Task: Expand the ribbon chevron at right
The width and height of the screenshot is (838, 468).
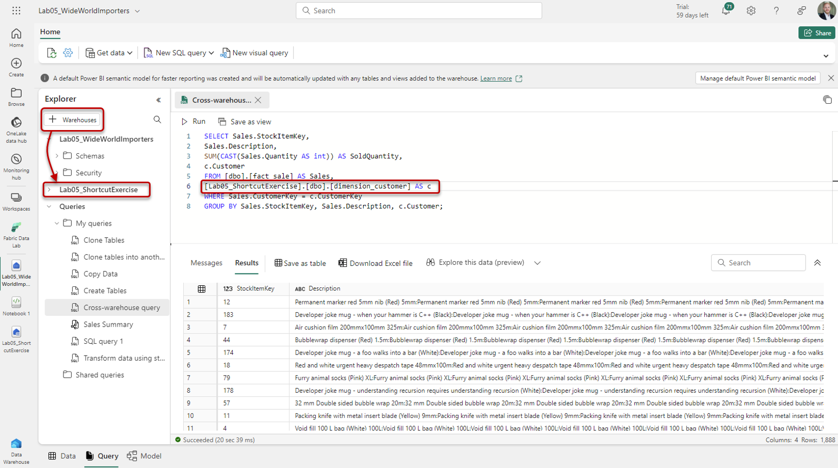Action: pyautogui.click(x=826, y=56)
